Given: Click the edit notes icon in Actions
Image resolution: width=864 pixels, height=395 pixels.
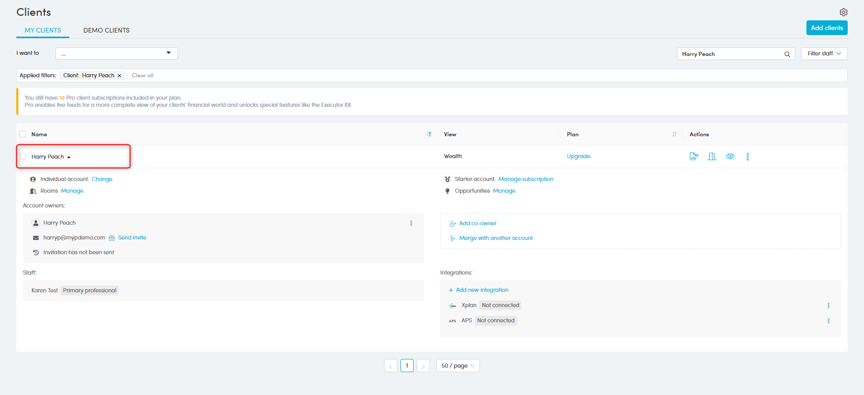Looking at the screenshot, I should coord(694,157).
